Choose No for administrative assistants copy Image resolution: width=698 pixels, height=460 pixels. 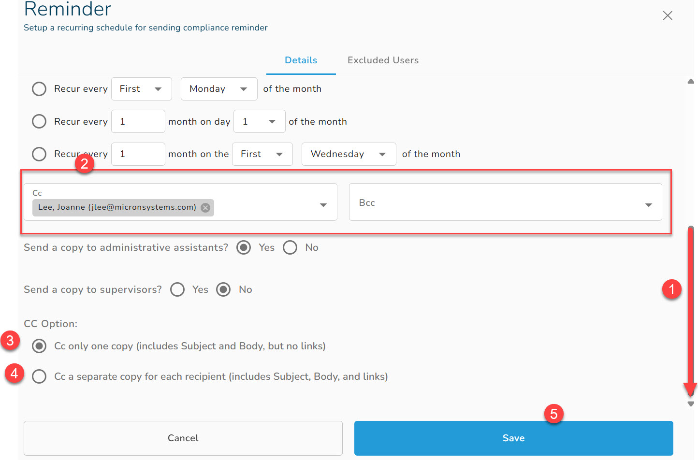click(x=290, y=248)
